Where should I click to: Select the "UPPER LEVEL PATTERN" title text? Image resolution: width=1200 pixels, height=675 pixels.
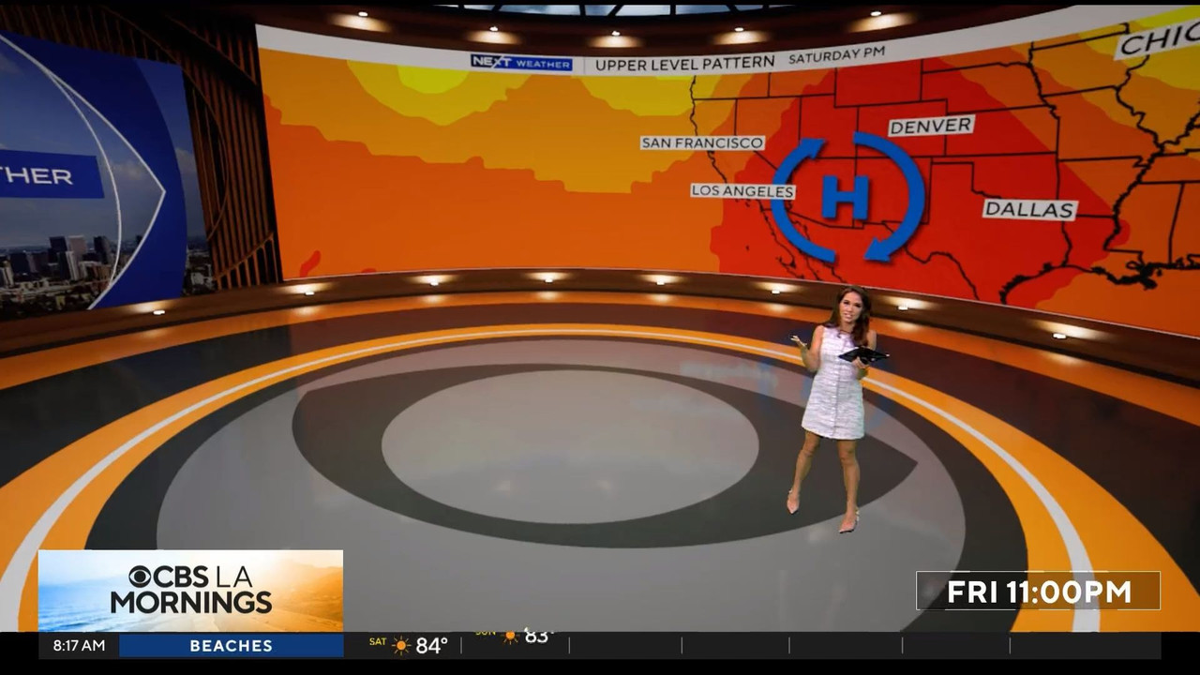pos(685,64)
